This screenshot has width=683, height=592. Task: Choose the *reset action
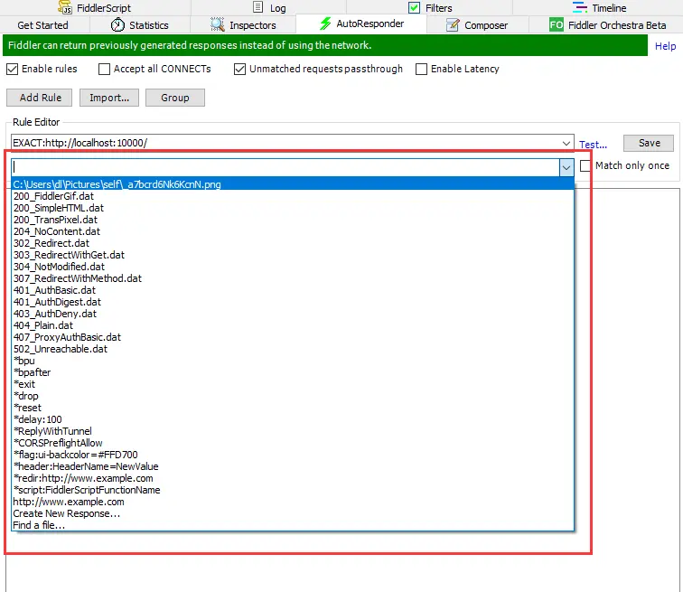tap(293, 408)
